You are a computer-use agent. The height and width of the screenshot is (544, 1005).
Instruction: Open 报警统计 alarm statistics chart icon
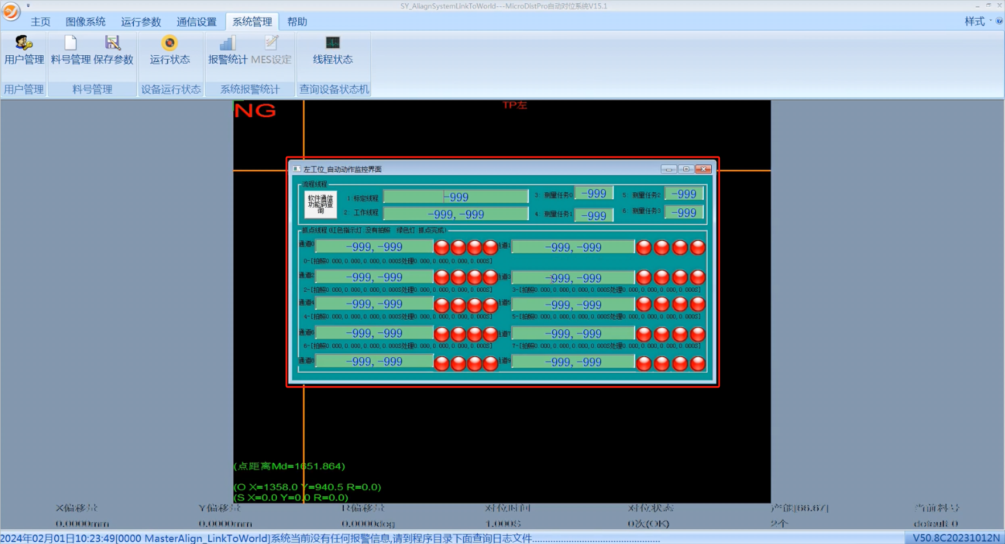pyautogui.click(x=227, y=43)
